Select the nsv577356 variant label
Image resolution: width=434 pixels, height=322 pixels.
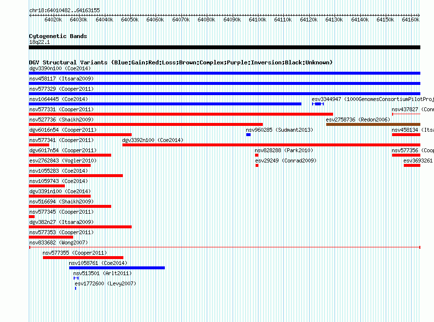pos(413,150)
